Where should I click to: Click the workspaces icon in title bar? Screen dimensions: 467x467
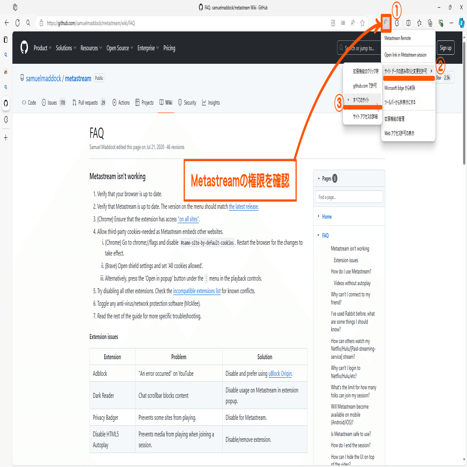[x=15, y=7]
